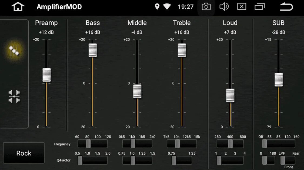Click the Loud frequency slider knob
304x170 pixels.
coord(230,144)
